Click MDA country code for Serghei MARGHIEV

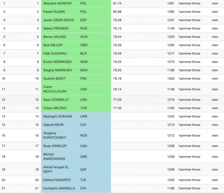84,70
